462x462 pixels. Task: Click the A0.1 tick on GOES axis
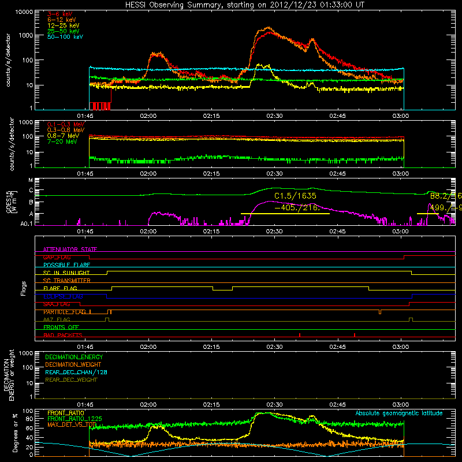(x=27, y=223)
